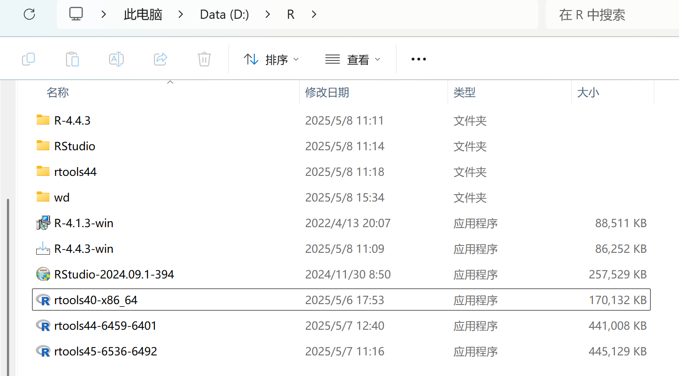Screen dimensions: 679x376
Task: Select the RStudio folder name
Action: click(x=75, y=146)
